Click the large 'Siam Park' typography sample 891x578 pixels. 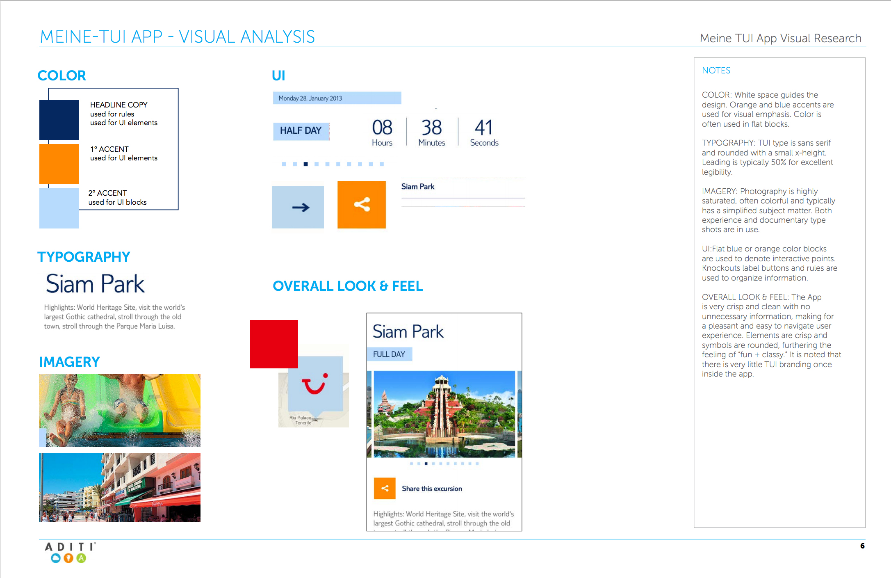click(95, 284)
